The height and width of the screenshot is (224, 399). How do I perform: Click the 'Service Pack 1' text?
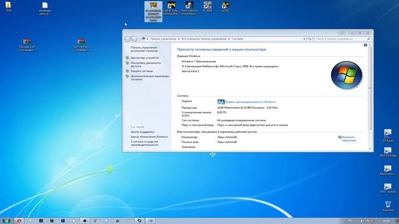190,71
